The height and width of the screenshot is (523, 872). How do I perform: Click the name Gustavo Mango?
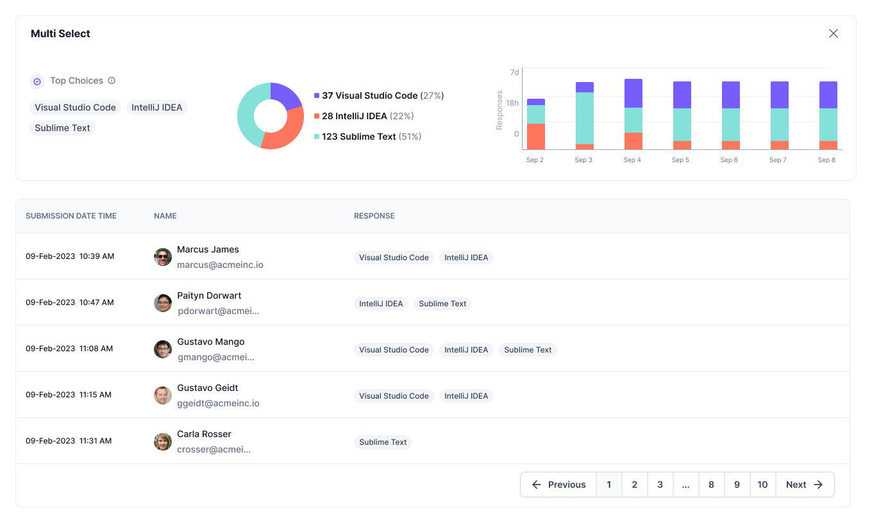(x=210, y=342)
